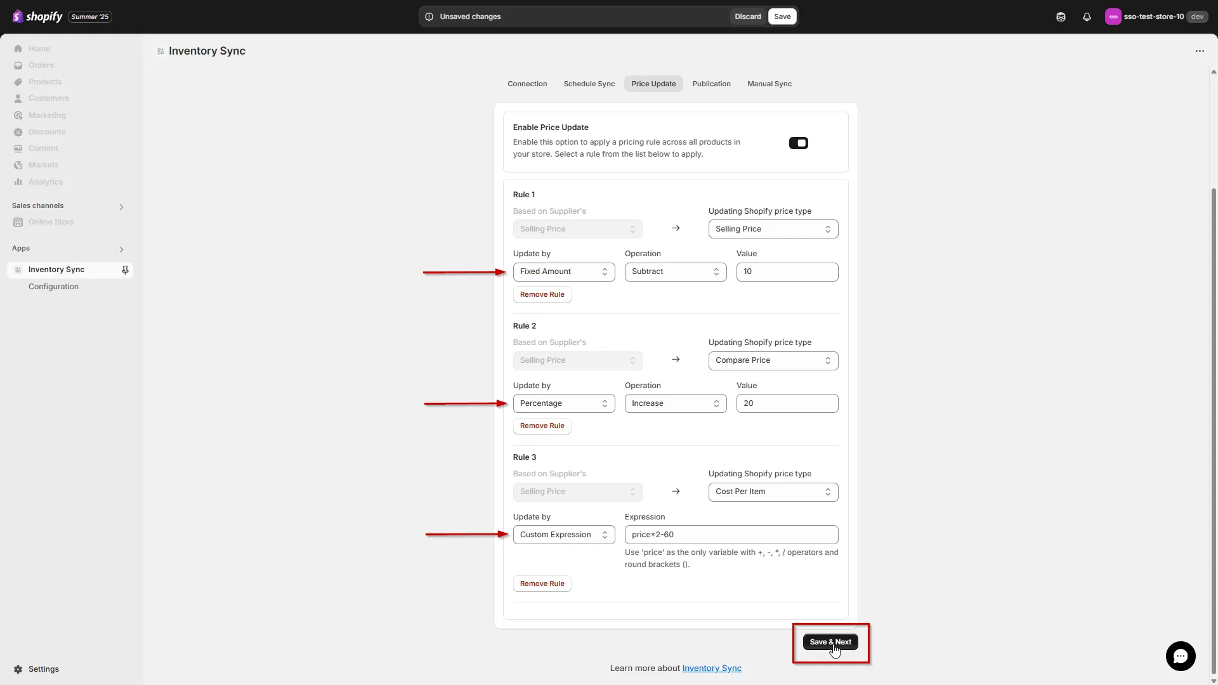The height and width of the screenshot is (685, 1218).
Task: Open the Sidekick assistant icon in top bar
Action: point(1061,17)
